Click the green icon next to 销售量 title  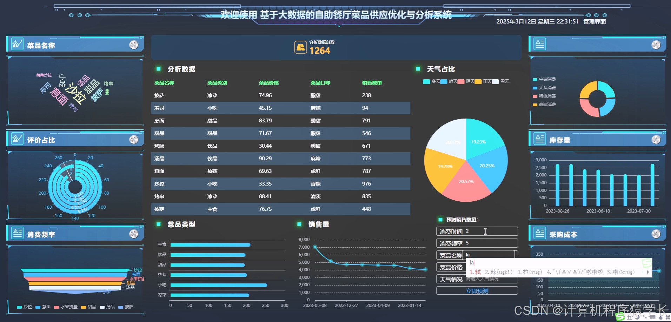[x=299, y=224]
